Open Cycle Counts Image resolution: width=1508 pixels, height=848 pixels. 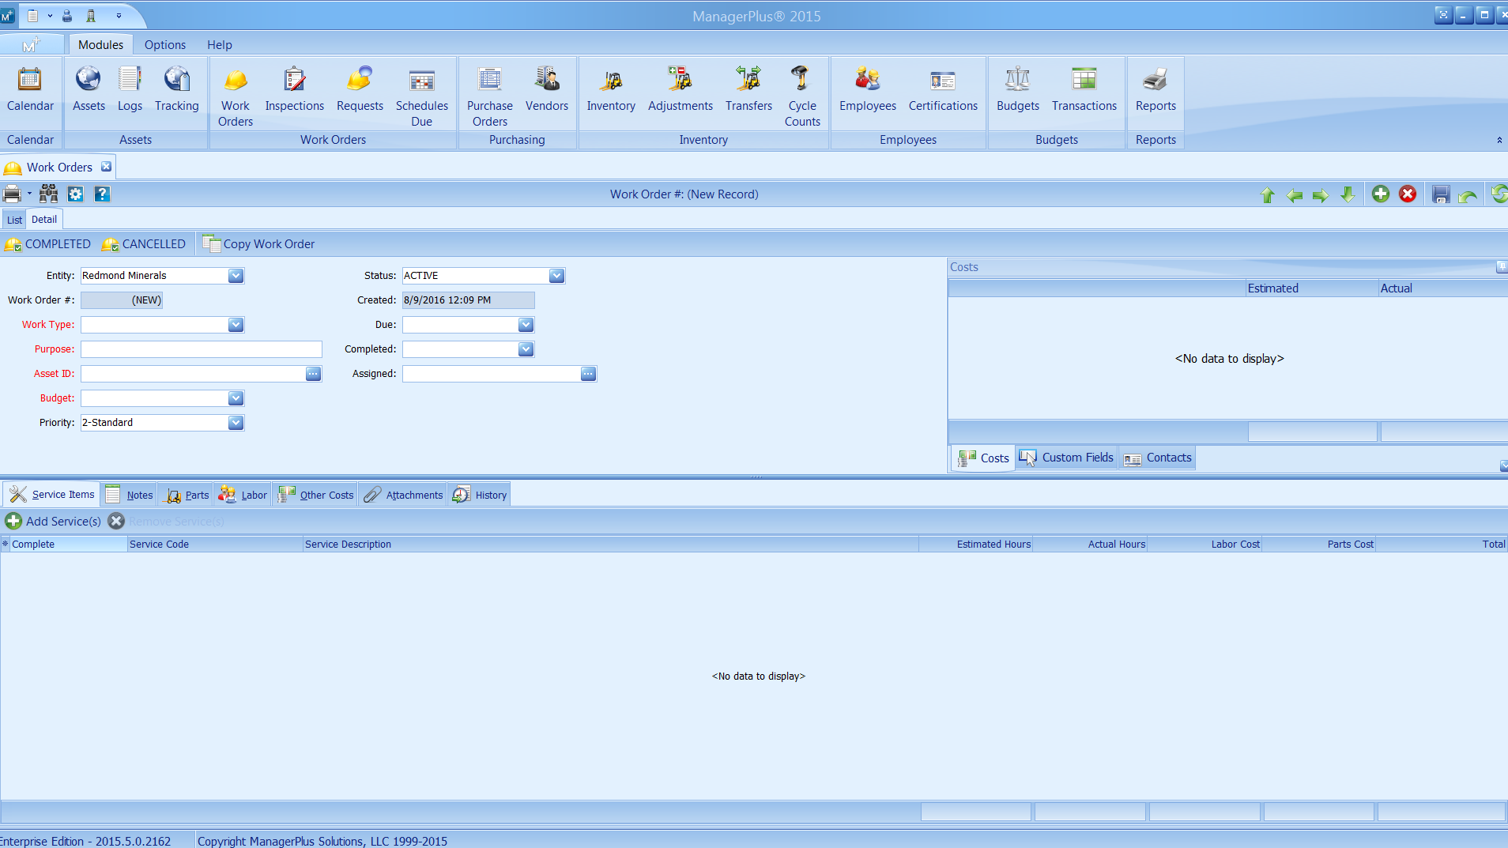click(x=802, y=96)
